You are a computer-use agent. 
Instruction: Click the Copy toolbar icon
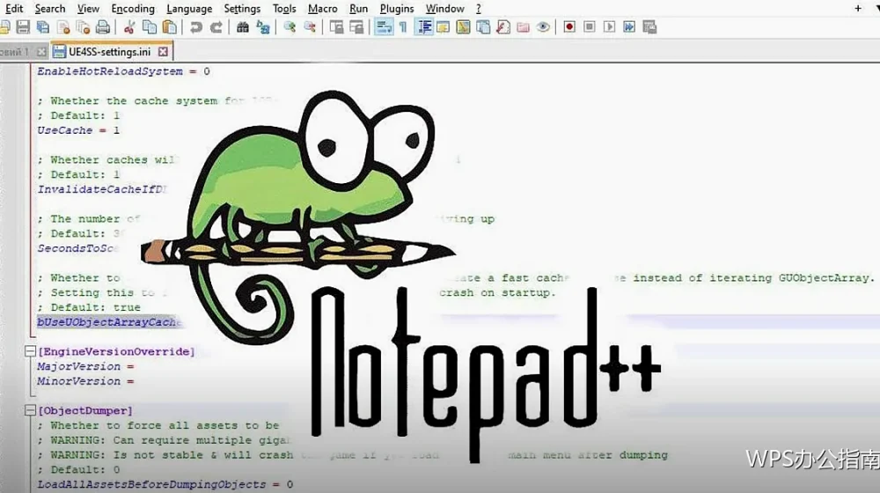[x=150, y=27]
